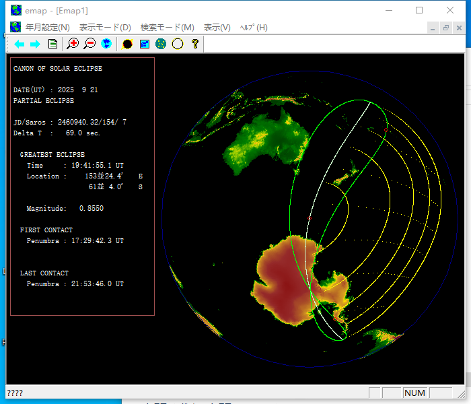Screen dimensions: 471x404
Task: Restore the inner Emap1 child window
Action: pyautogui.click(x=445, y=28)
